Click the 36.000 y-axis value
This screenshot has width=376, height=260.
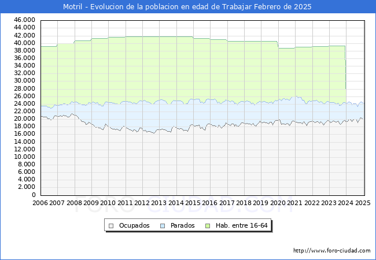pyautogui.click(x=25, y=58)
